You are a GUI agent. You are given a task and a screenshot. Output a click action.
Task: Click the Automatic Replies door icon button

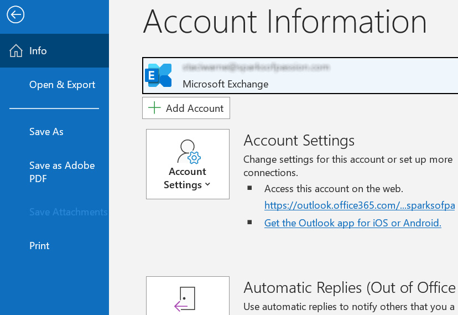(188, 296)
